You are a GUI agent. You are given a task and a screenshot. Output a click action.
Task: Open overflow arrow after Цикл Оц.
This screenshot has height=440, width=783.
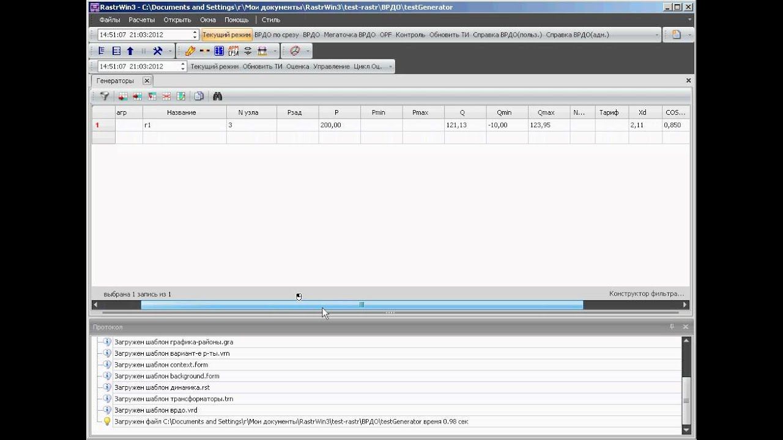[x=390, y=66]
